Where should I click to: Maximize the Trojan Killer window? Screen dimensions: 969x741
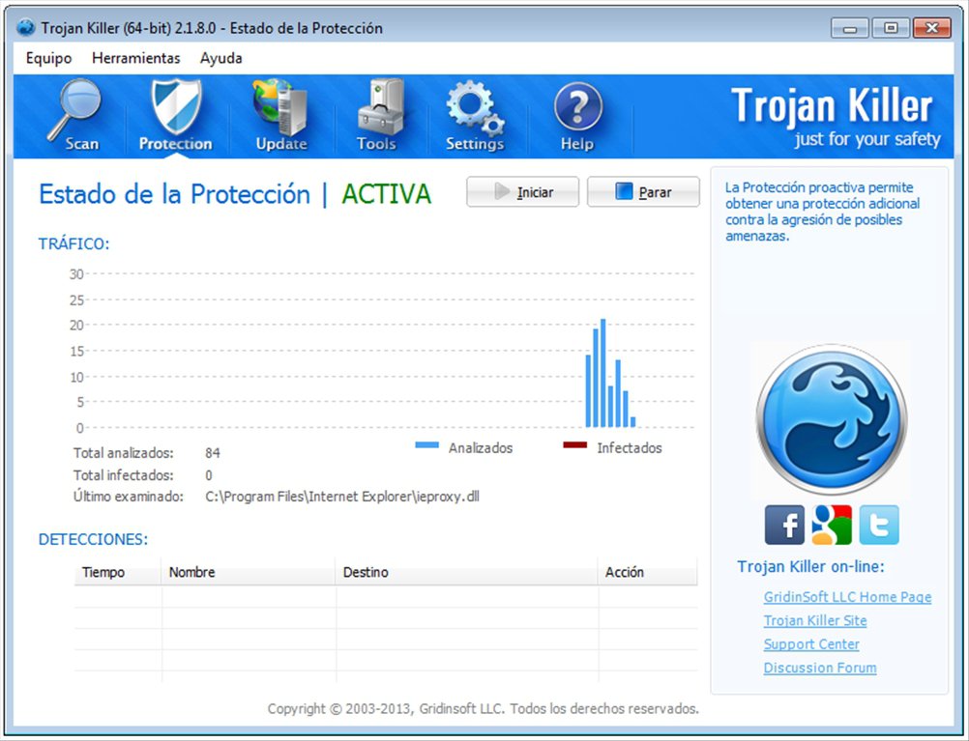point(891,28)
